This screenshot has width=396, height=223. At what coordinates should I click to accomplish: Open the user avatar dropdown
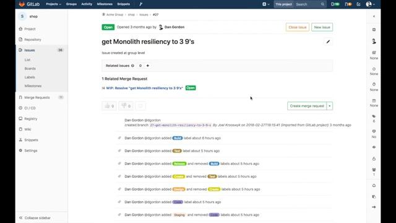(x=370, y=4)
